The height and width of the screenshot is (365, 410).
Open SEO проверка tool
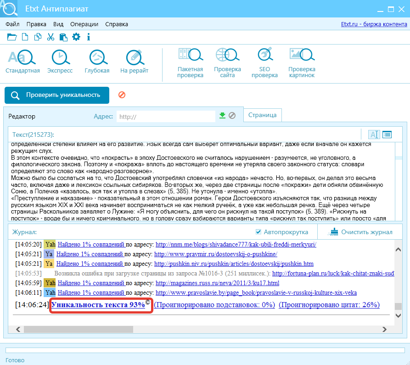point(264,63)
